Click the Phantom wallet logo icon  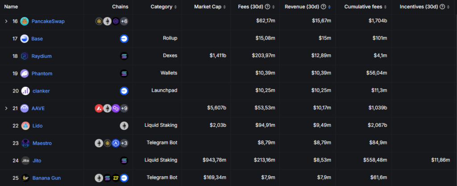tap(25, 73)
